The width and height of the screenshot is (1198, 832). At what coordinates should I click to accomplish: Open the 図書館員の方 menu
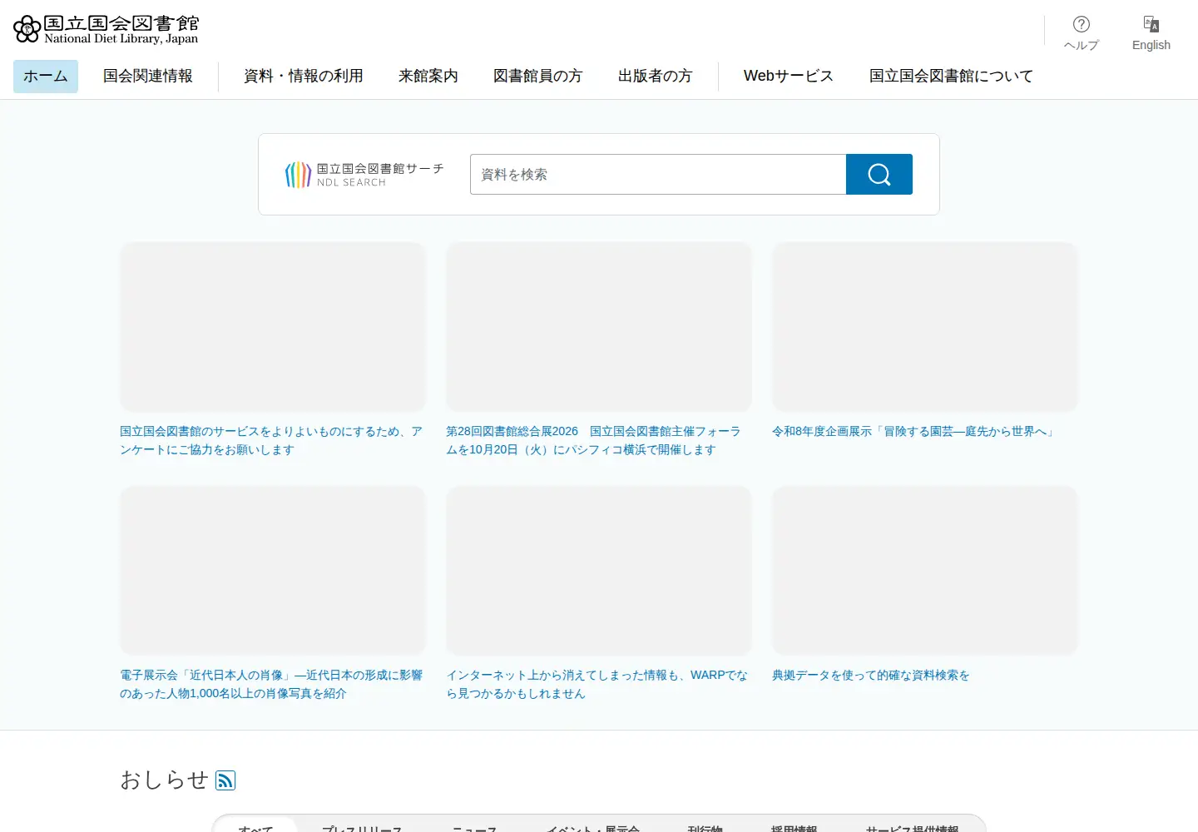(538, 77)
